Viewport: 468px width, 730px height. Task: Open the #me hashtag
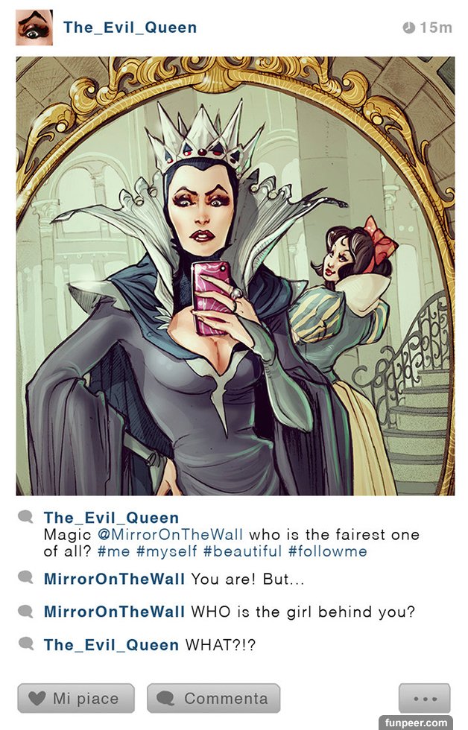click(x=113, y=551)
